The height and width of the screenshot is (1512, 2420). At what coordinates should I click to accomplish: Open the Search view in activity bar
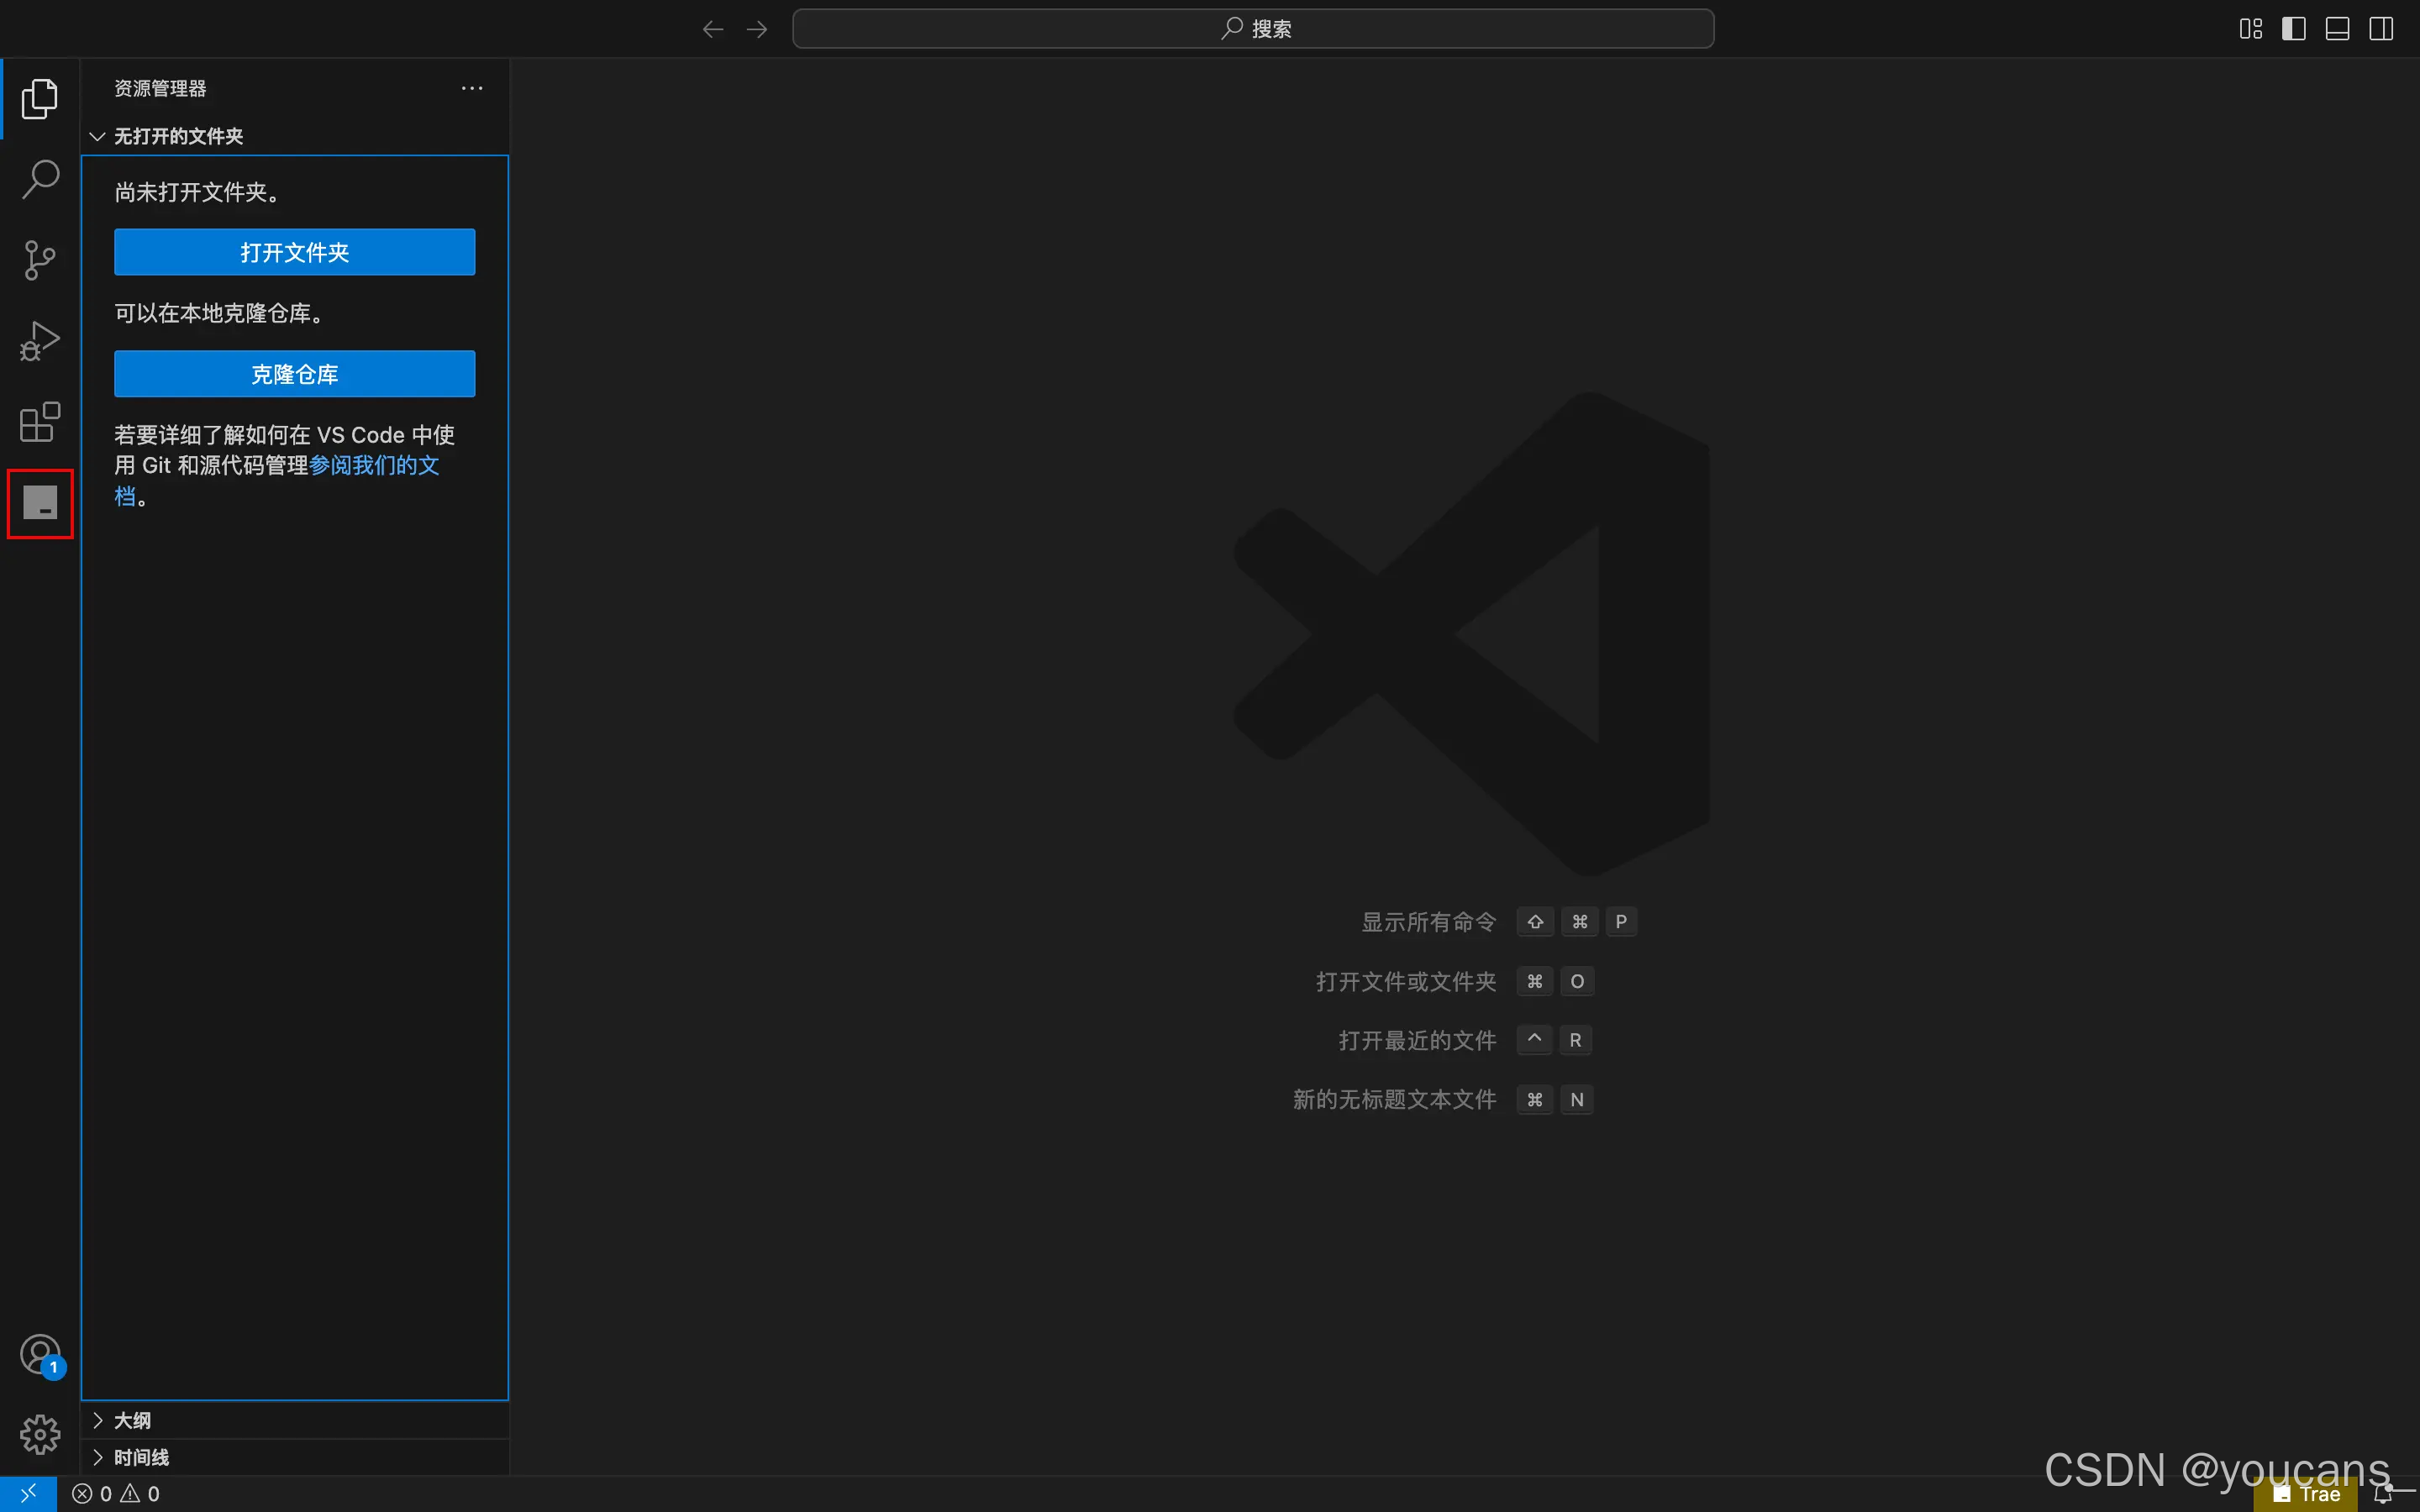pos(40,180)
